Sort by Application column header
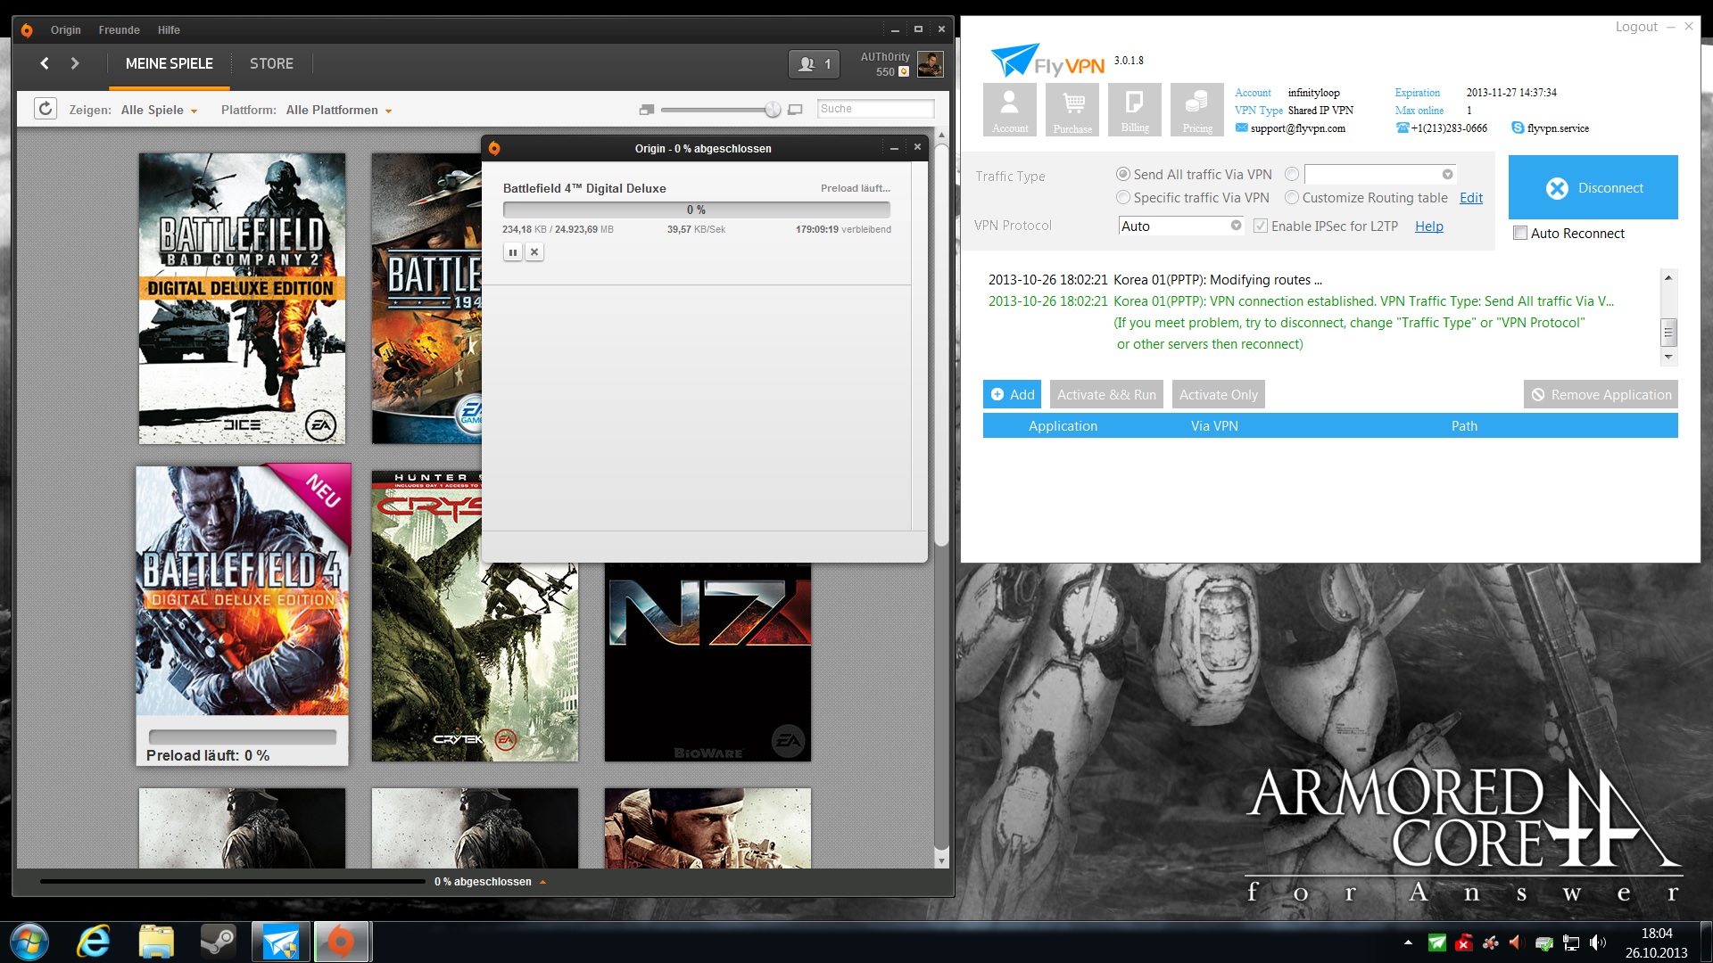 pyautogui.click(x=1063, y=426)
